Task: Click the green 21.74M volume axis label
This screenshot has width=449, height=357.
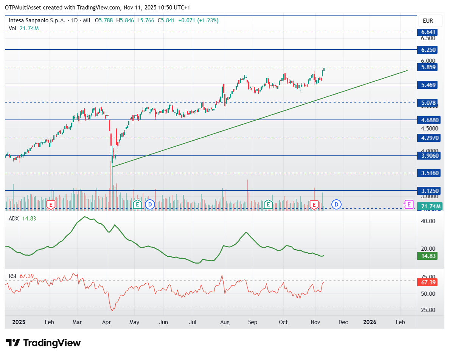Action: click(430, 206)
